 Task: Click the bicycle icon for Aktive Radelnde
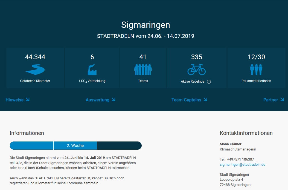(x=196, y=70)
